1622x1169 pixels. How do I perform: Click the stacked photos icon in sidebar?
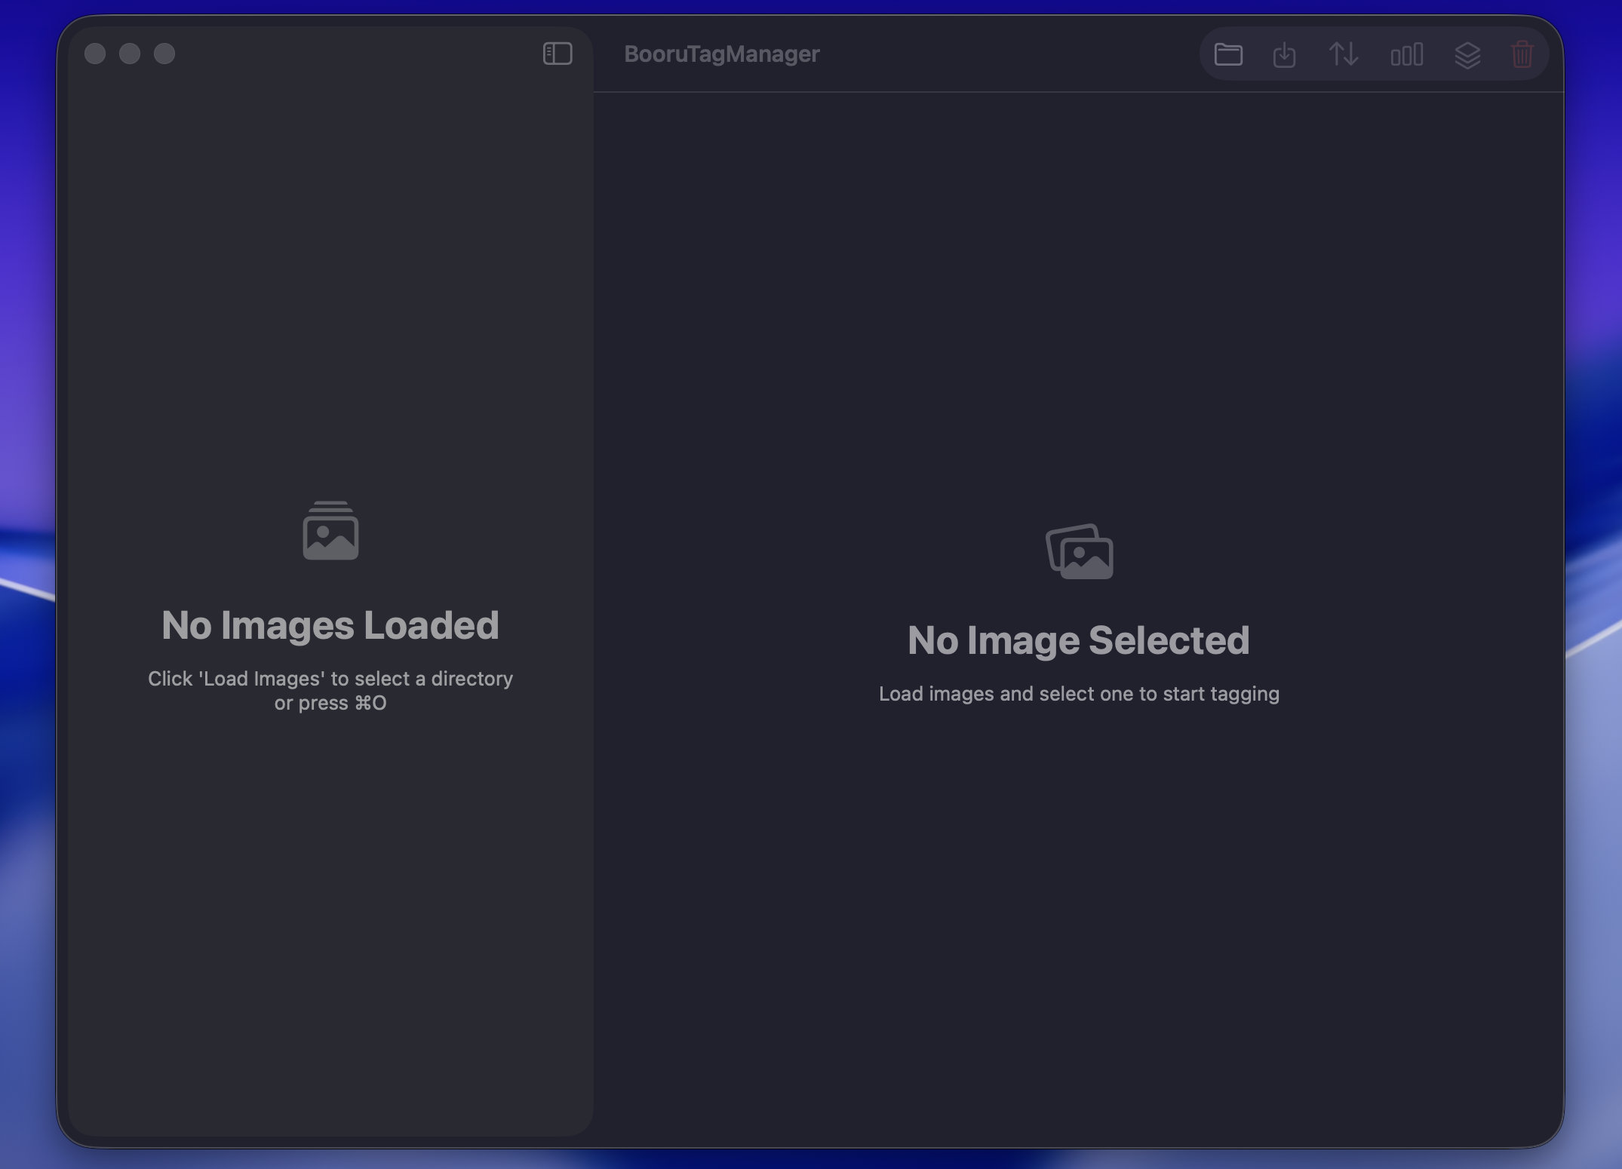(330, 530)
